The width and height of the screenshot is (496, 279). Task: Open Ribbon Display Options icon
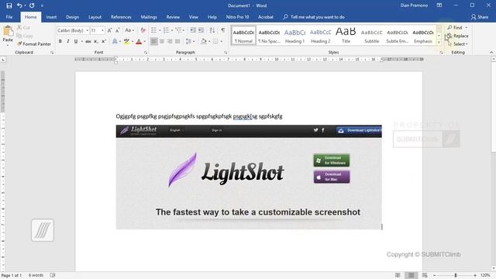[x=439, y=5]
